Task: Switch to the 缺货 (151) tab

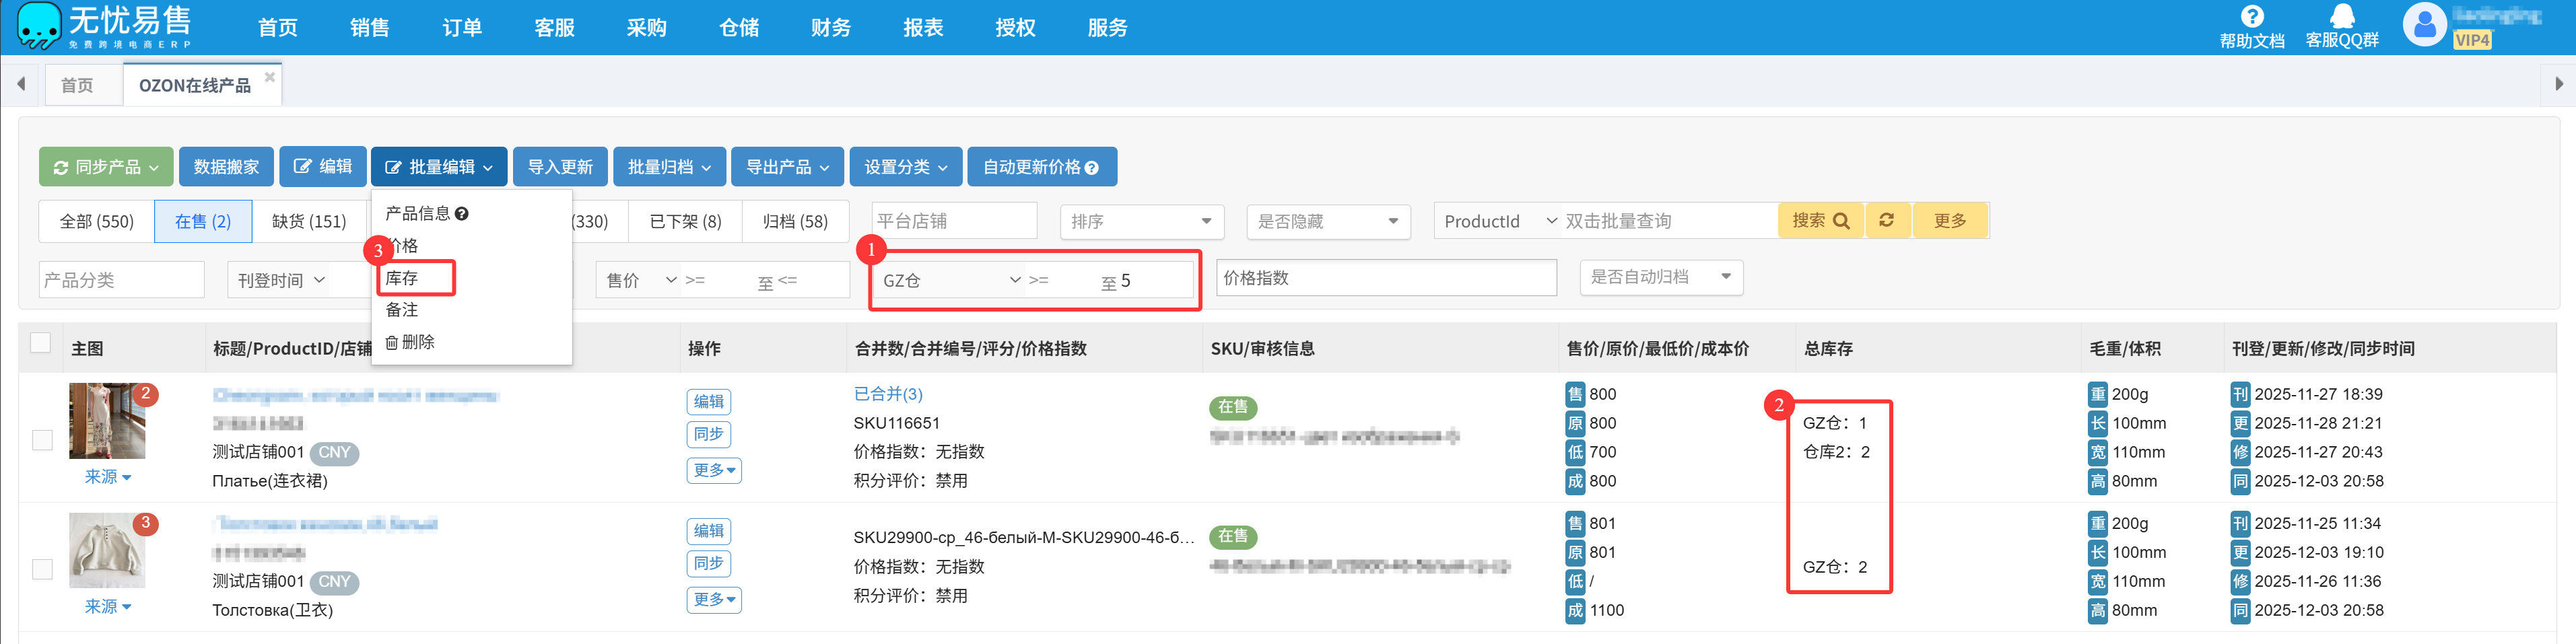Action: (x=309, y=221)
